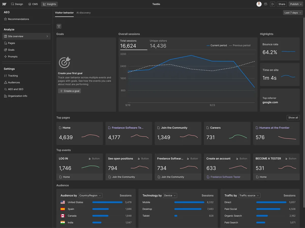Open the comments icon in top bar

[x=266, y=4]
